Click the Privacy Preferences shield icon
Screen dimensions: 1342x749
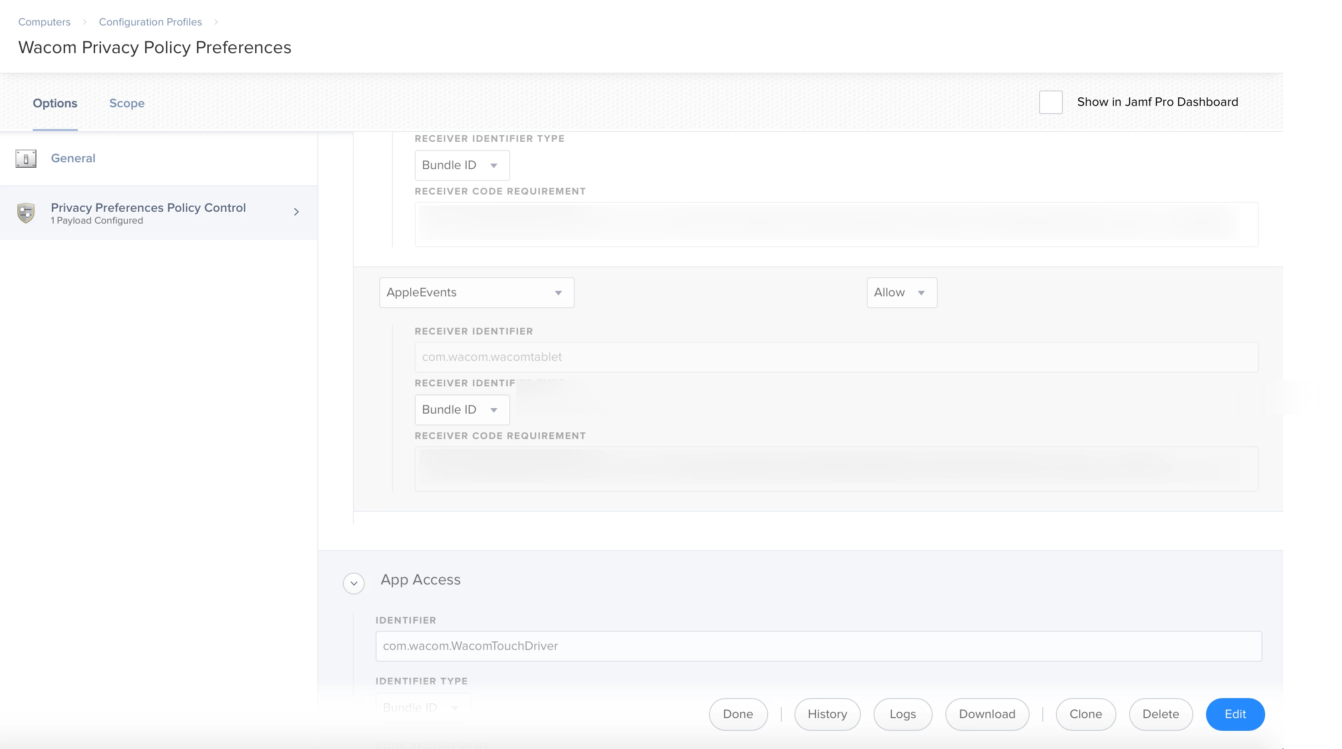click(x=25, y=212)
